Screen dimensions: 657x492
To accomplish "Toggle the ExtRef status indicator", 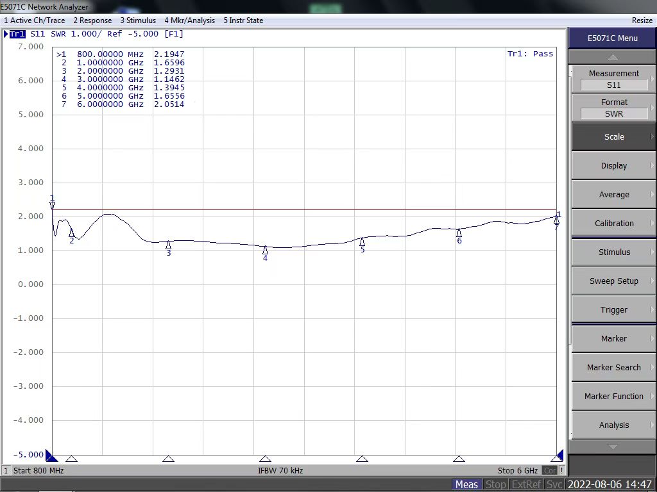I will [x=526, y=484].
